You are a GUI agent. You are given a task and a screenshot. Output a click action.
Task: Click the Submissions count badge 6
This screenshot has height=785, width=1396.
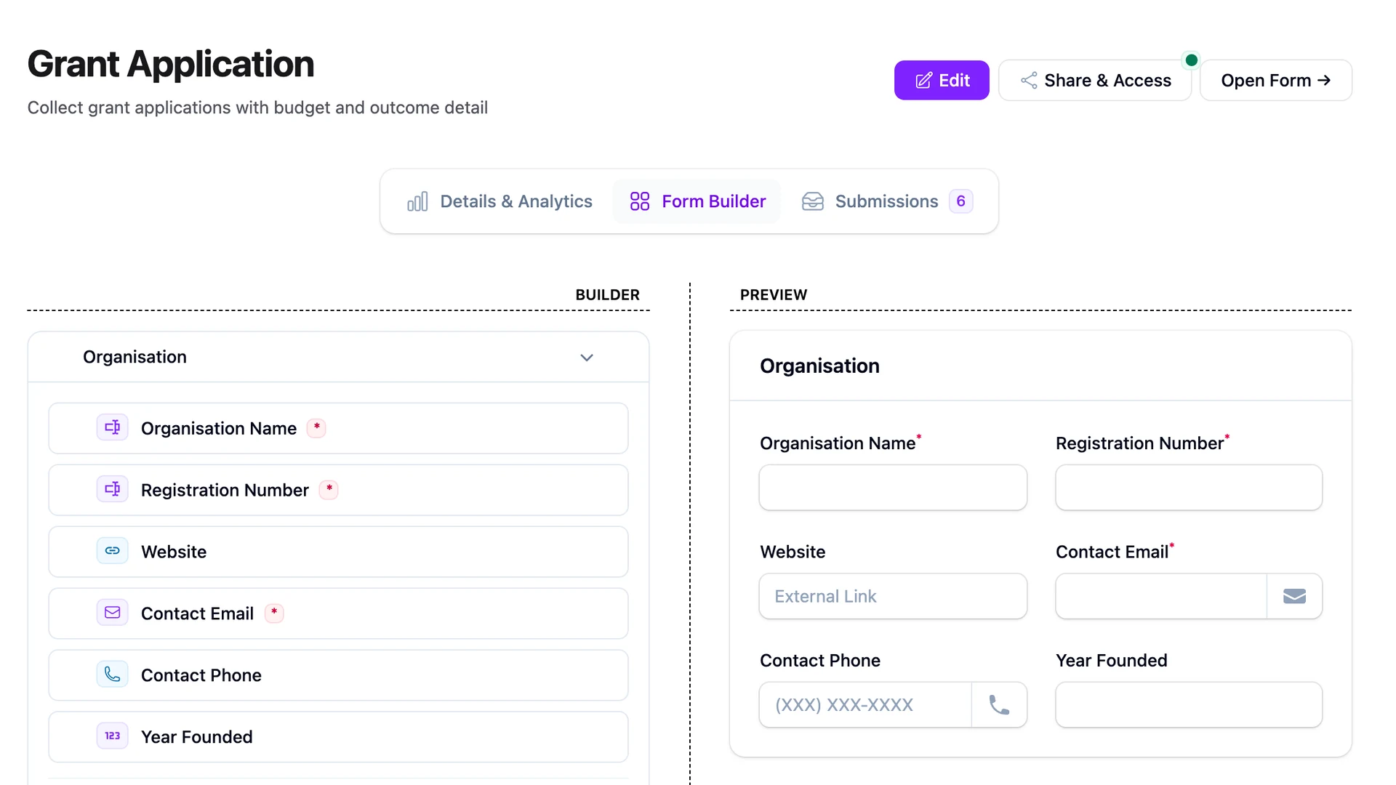[x=960, y=201]
